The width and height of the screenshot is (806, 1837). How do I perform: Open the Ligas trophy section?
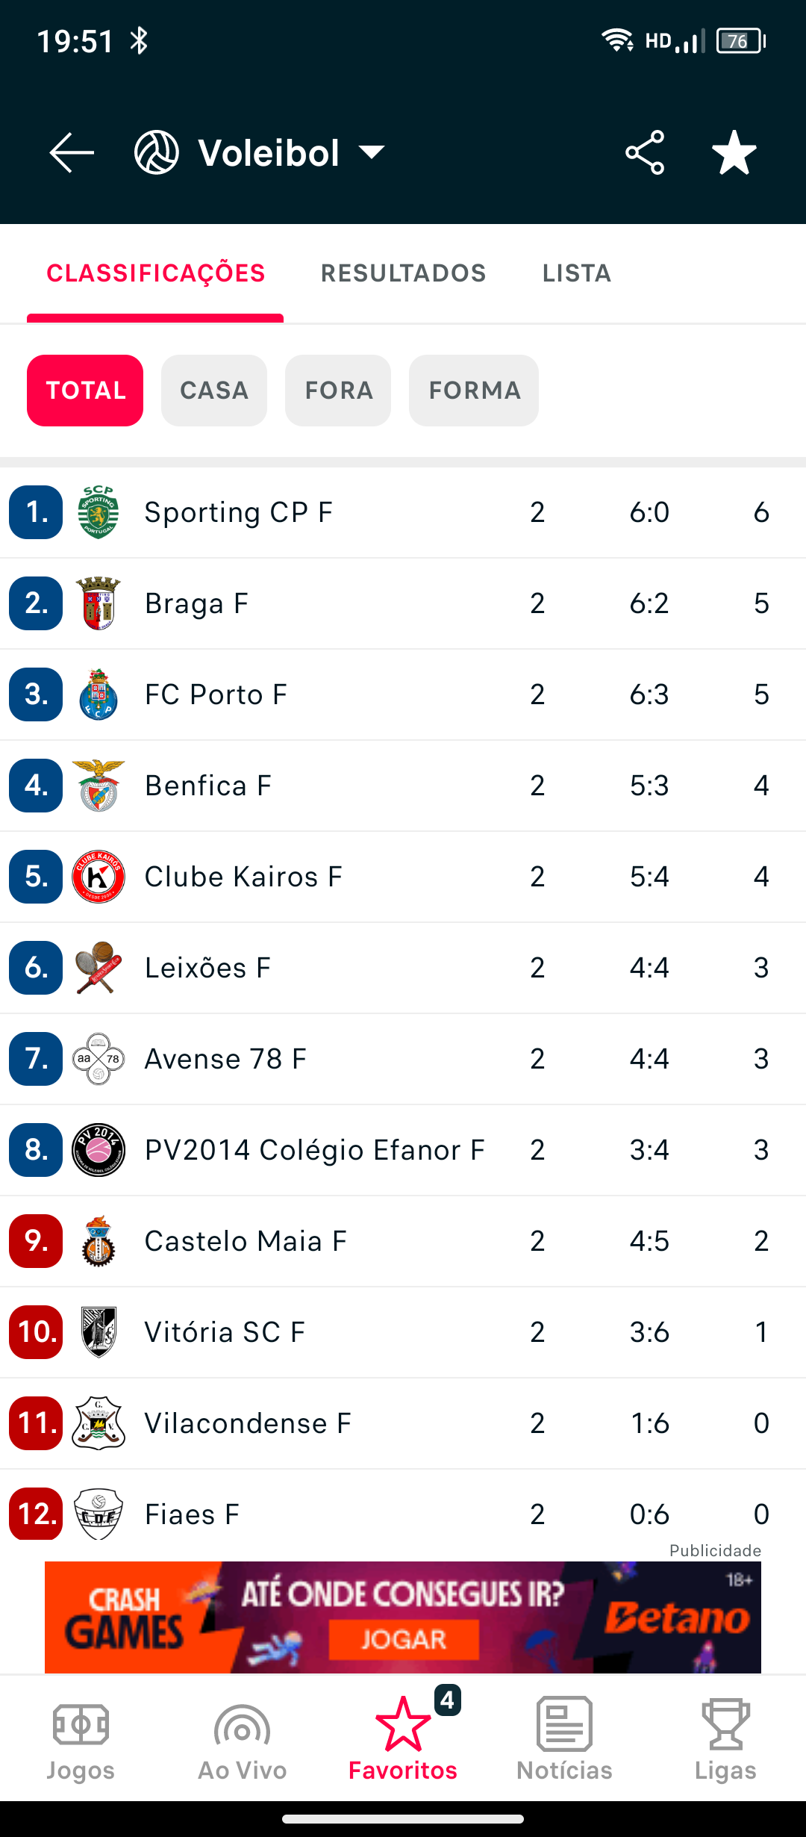pos(725,1740)
